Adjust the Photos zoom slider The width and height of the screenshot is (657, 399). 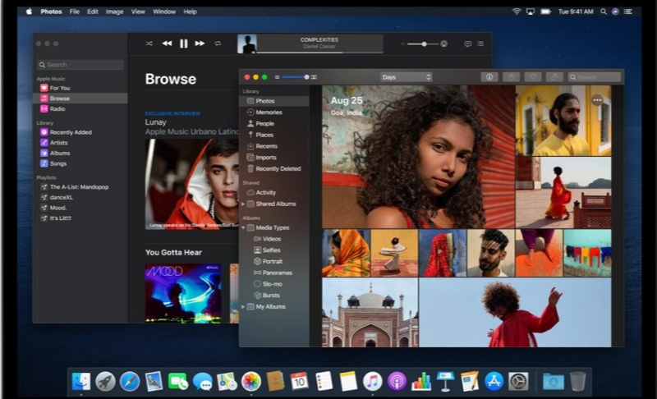click(295, 77)
